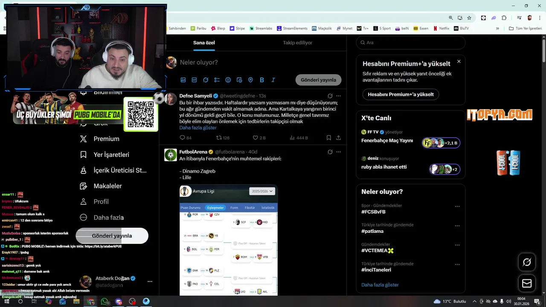The image size is (546, 307).
Task: Open options for the #patlama trend
Action: click(457, 226)
